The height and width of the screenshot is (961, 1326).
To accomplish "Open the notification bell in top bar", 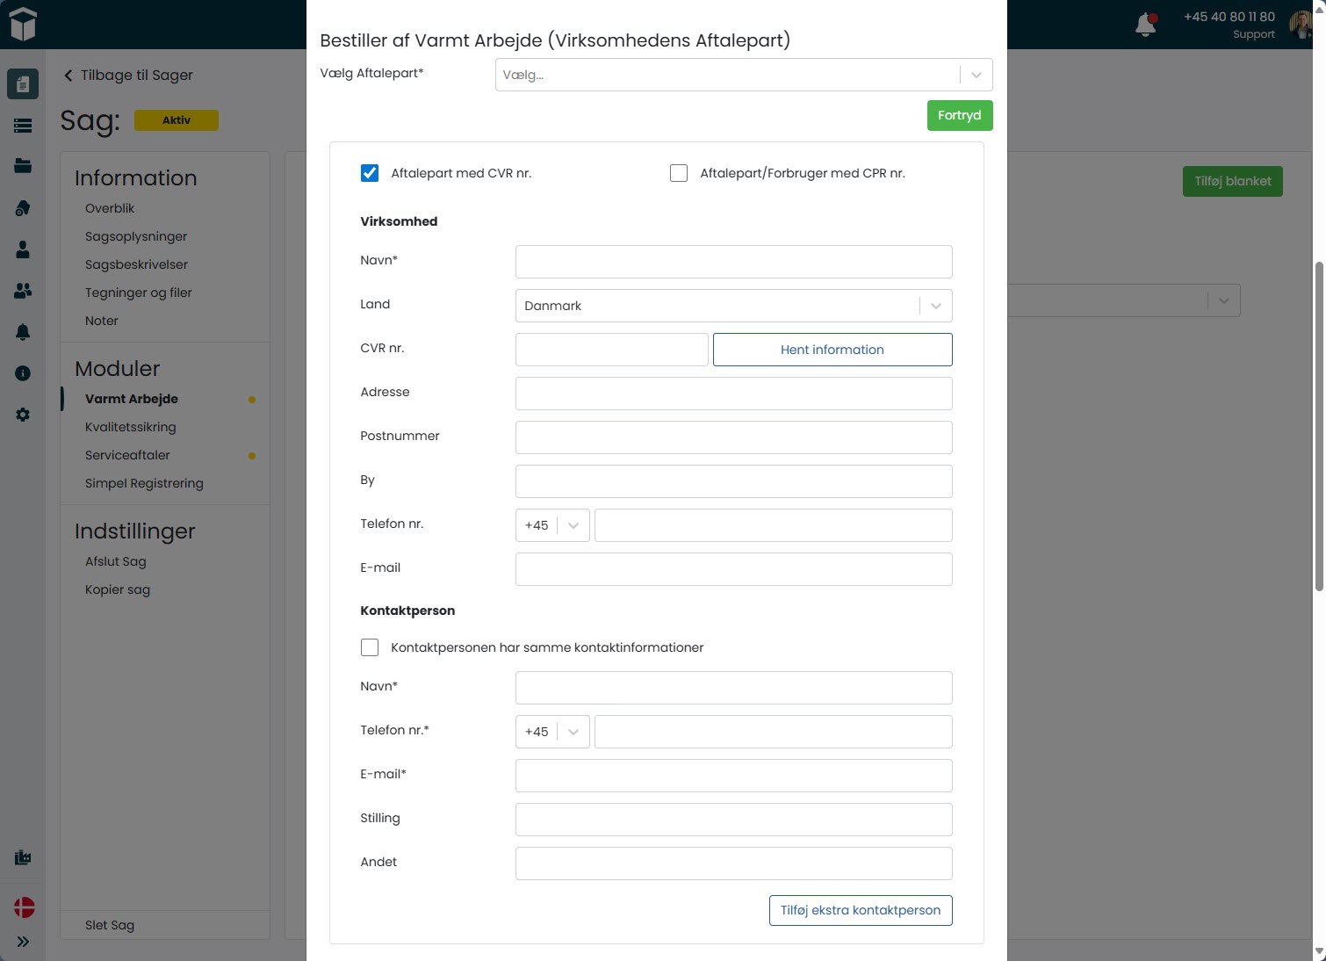I will pyautogui.click(x=1145, y=25).
